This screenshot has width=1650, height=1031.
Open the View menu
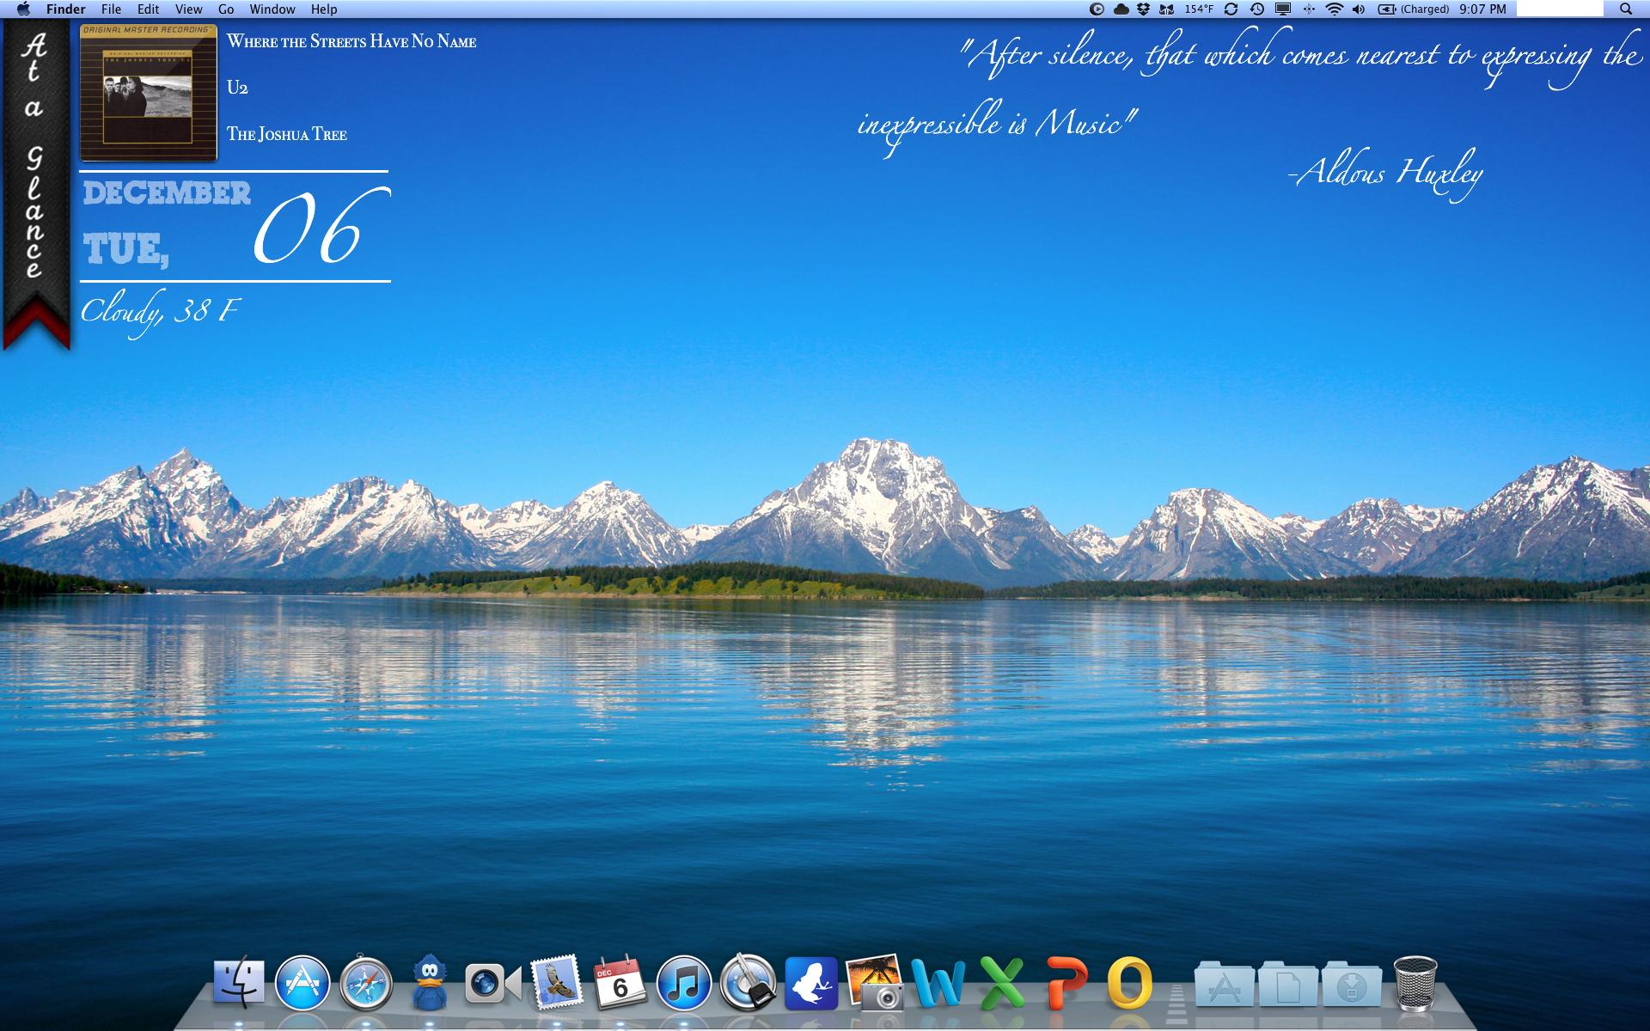pyautogui.click(x=188, y=9)
